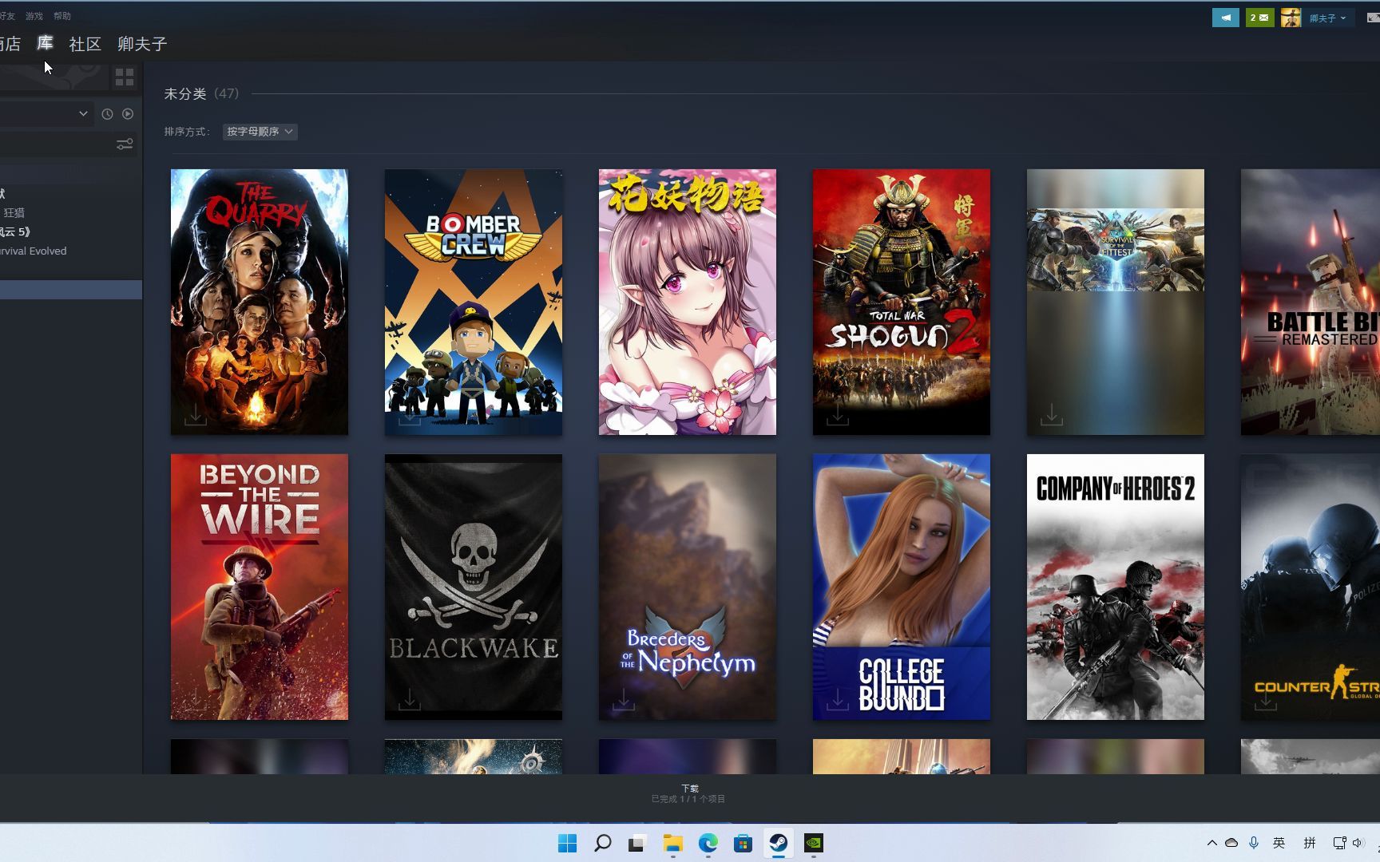Image resolution: width=1380 pixels, height=862 pixels.
Task: Select ARK Survival of the Fittest cover
Action: point(1116,302)
